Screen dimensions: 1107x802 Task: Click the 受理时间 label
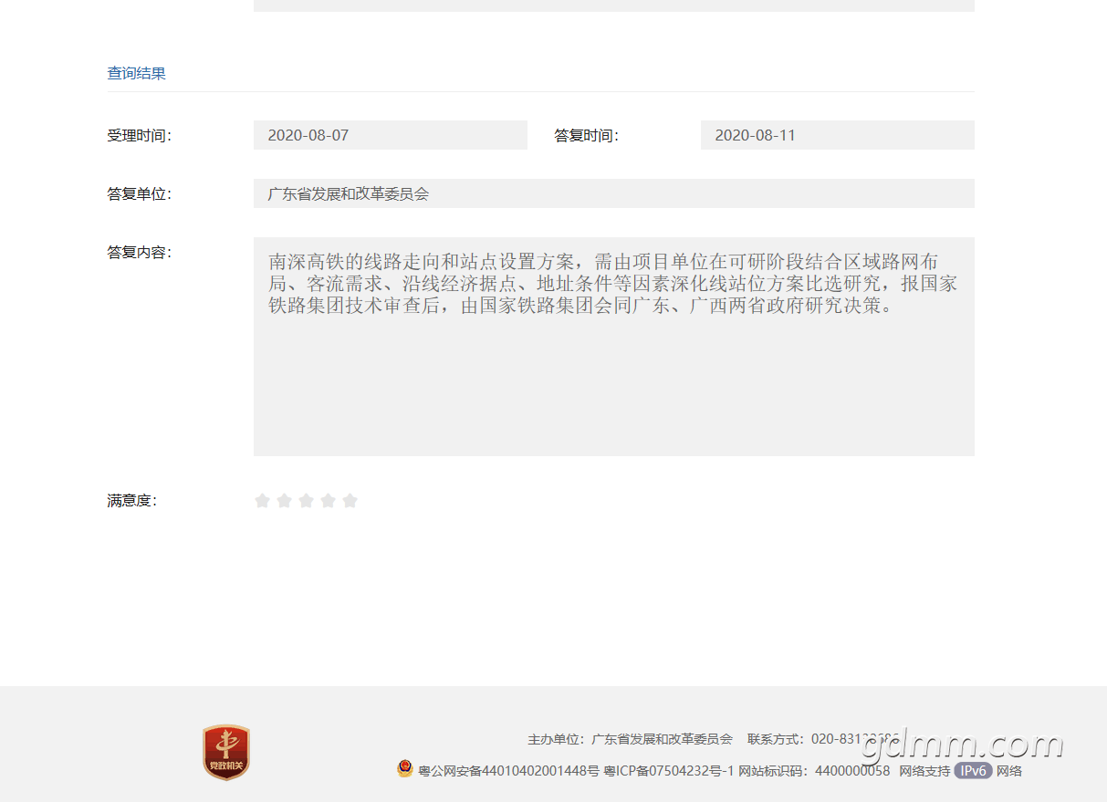[x=139, y=136]
